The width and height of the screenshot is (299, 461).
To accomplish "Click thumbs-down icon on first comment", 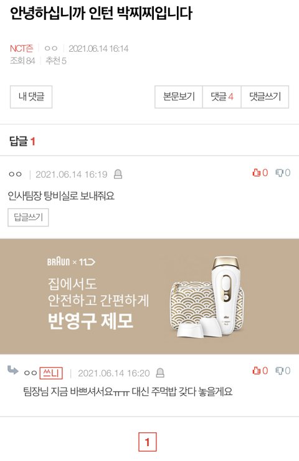I will (x=279, y=173).
